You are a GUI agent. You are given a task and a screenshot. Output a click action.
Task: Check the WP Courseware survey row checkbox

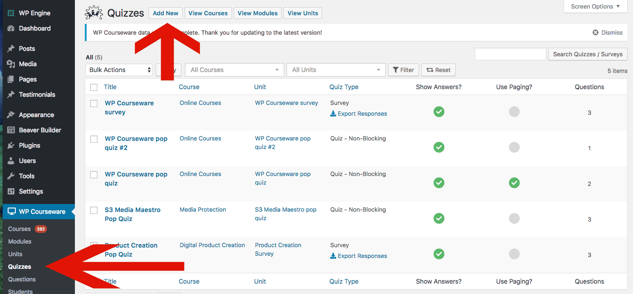tap(94, 104)
